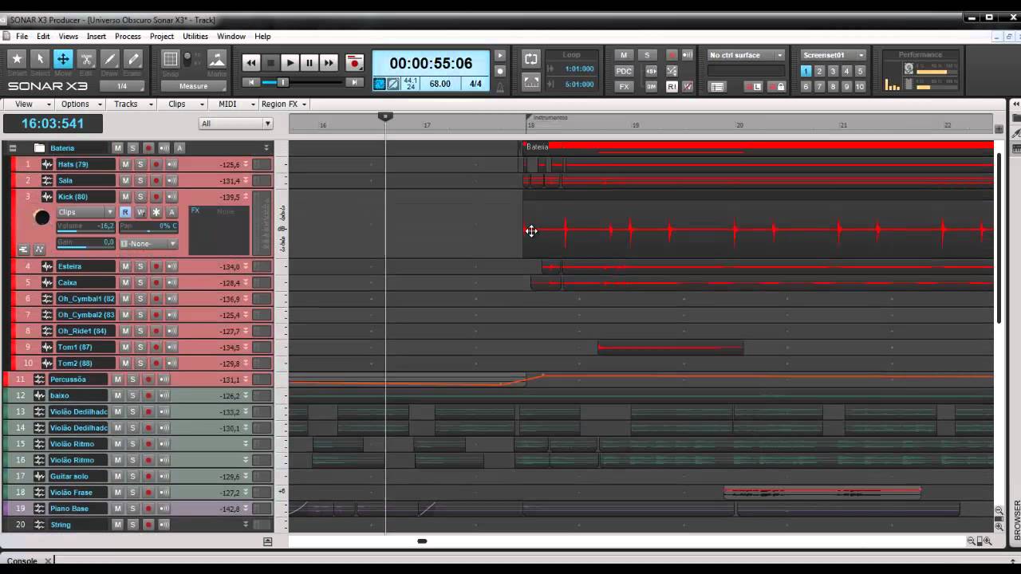Open the 'No ctrl surface' dropdown

[747, 55]
